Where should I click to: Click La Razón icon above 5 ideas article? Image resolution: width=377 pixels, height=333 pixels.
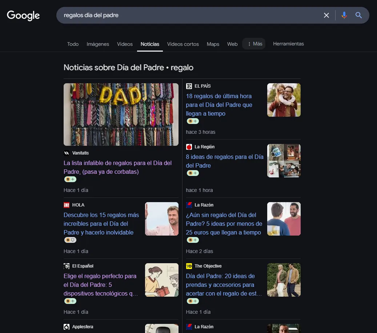coord(189,205)
